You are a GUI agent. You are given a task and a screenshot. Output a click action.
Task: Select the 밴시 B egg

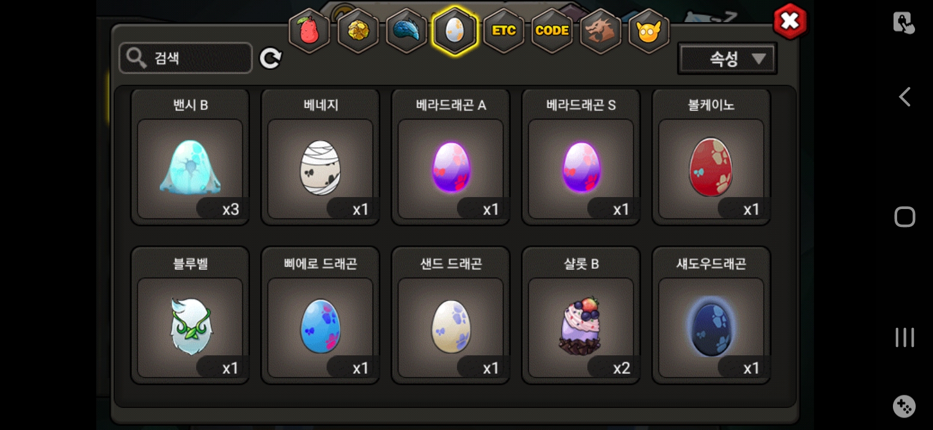coord(190,158)
